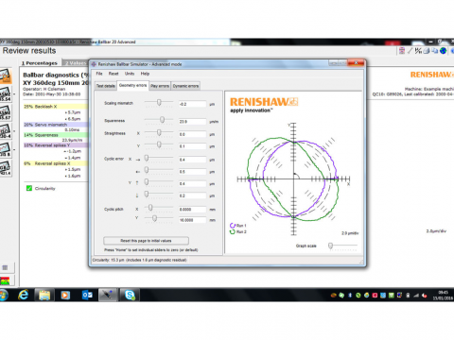454x340 pixels.
Task: Open the Test details tab
Action: pyautogui.click(x=106, y=86)
